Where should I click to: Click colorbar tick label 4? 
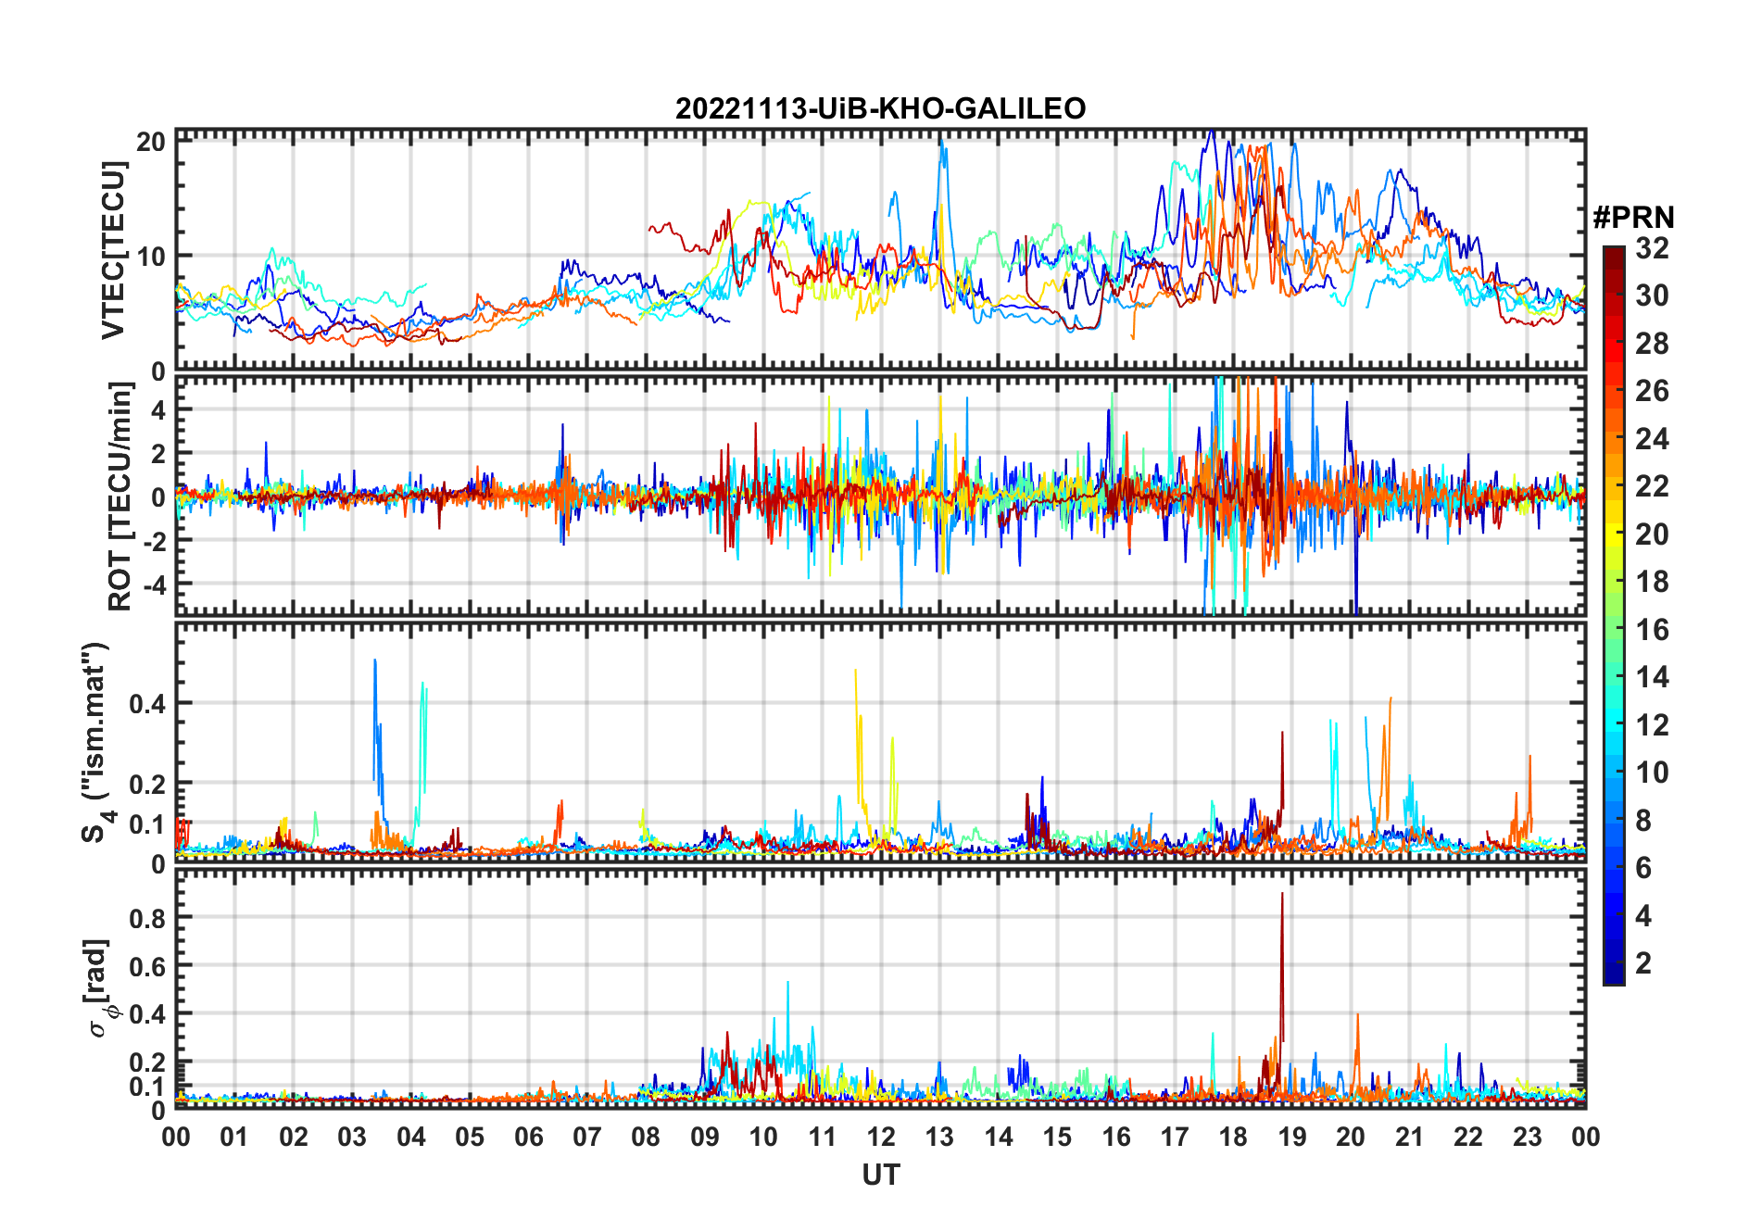tap(1643, 916)
